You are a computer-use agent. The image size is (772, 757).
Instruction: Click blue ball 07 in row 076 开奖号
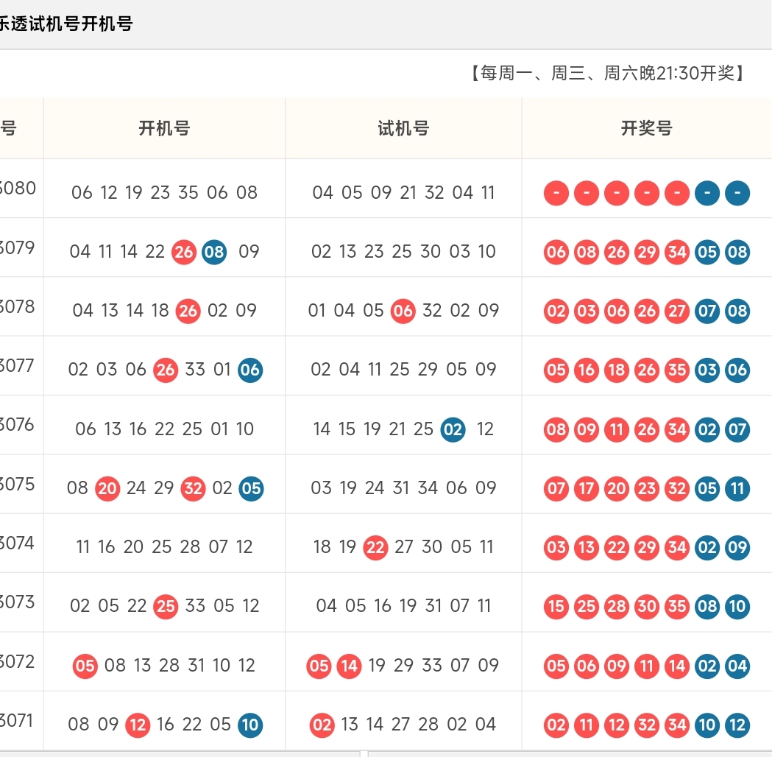pyautogui.click(x=737, y=429)
